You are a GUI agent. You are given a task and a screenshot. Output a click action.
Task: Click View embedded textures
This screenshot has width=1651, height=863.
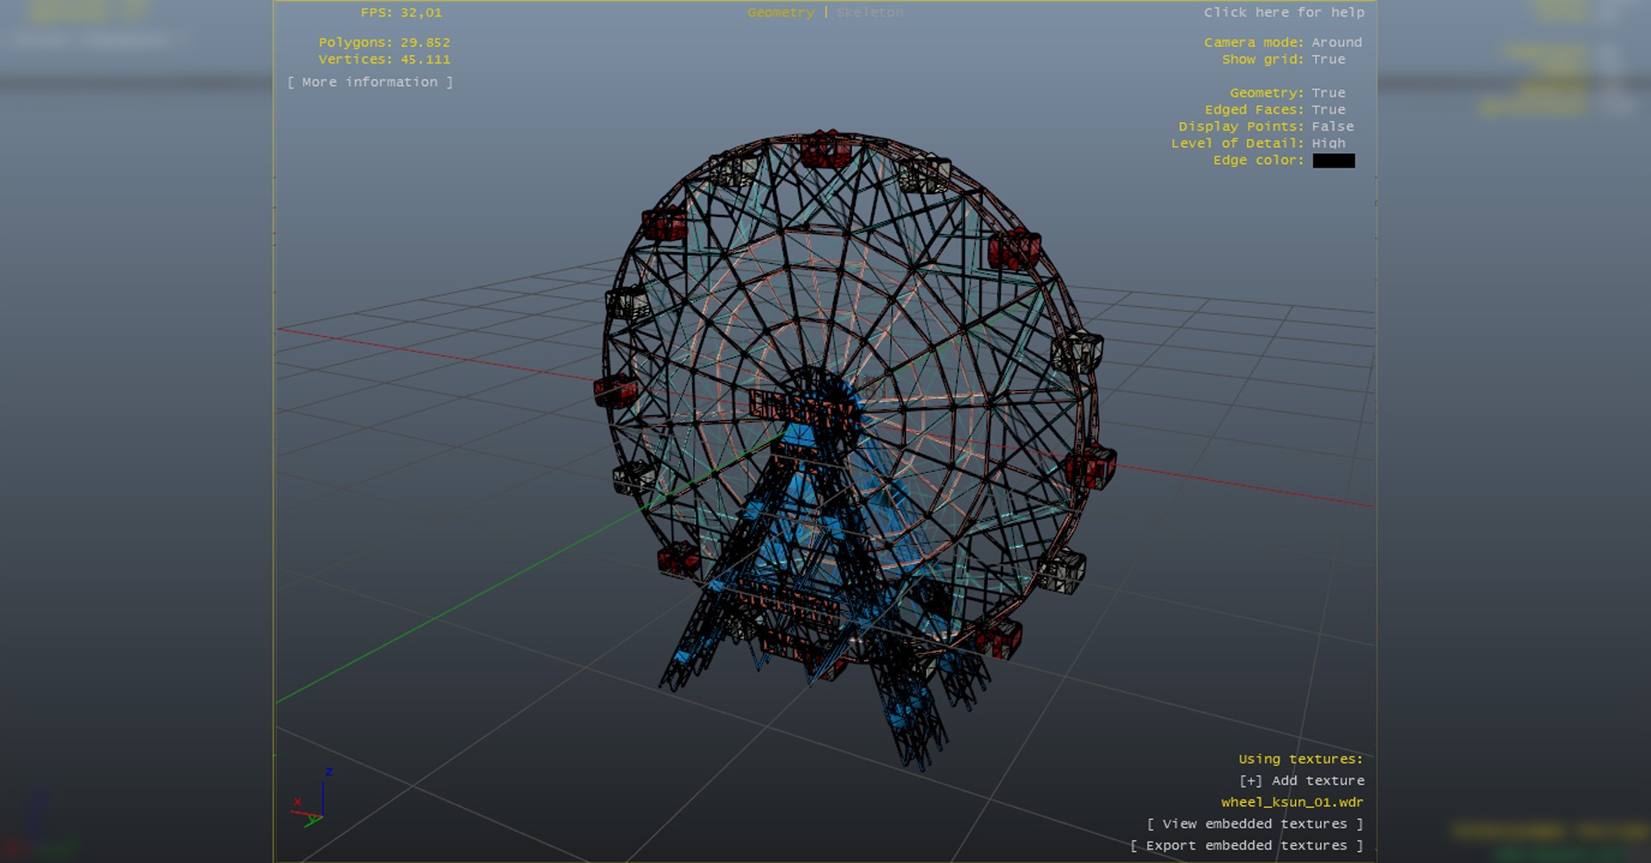tap(1255, 823)
